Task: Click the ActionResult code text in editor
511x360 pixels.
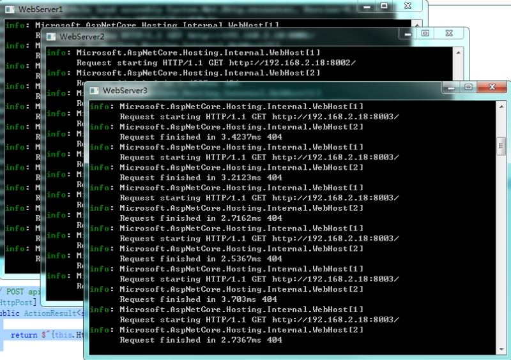Action: 50,313
